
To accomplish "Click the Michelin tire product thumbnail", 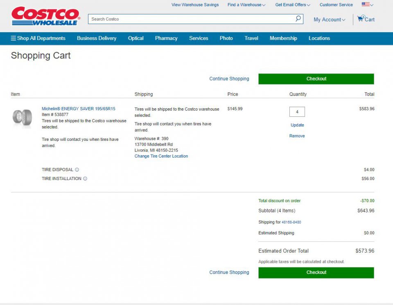I will (22, 118).
